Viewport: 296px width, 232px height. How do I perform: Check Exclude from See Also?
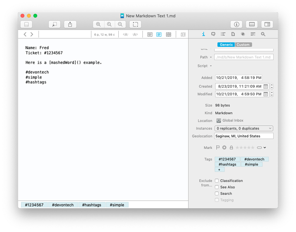[217, 187]
